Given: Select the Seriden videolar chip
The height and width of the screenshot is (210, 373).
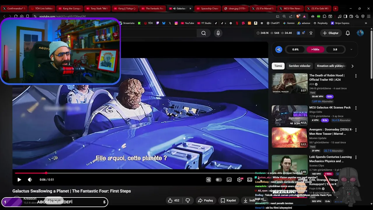Looking at the screenshot, I should (x=299, y=66).
